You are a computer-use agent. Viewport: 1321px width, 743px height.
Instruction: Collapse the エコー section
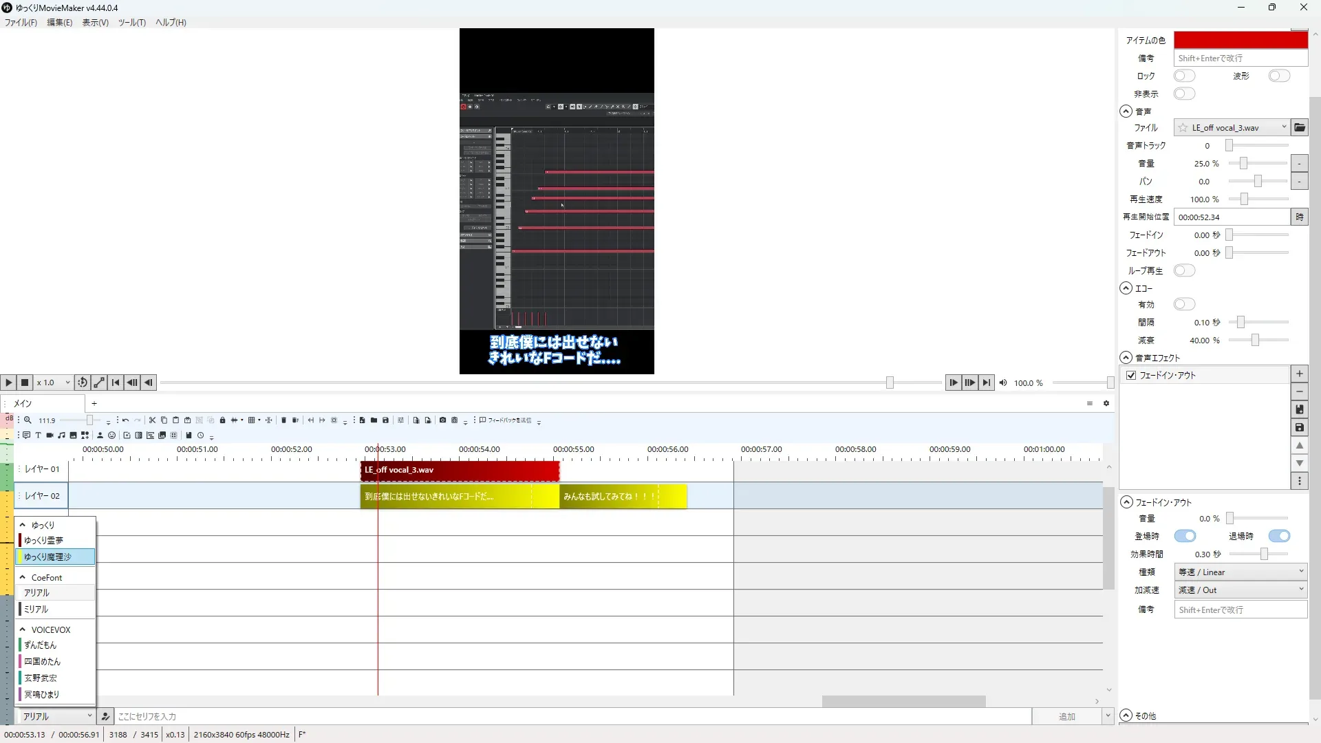click(x=1126, y=288)
